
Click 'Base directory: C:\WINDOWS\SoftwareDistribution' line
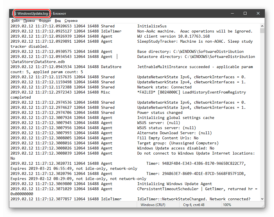[x=190, y=52]
